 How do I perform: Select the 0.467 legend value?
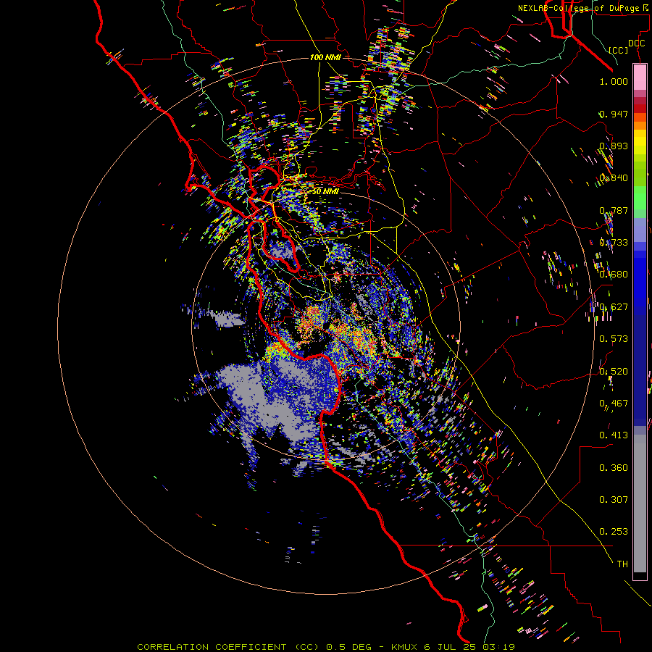click(614, 403)
